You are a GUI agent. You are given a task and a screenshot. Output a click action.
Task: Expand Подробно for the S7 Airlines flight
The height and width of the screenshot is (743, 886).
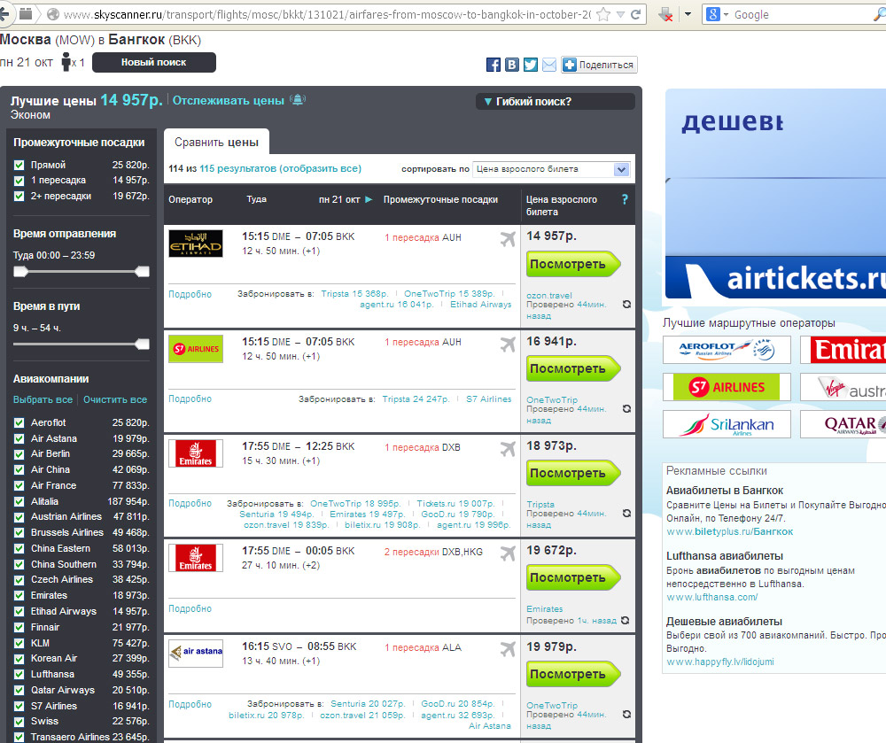[190, 399]
